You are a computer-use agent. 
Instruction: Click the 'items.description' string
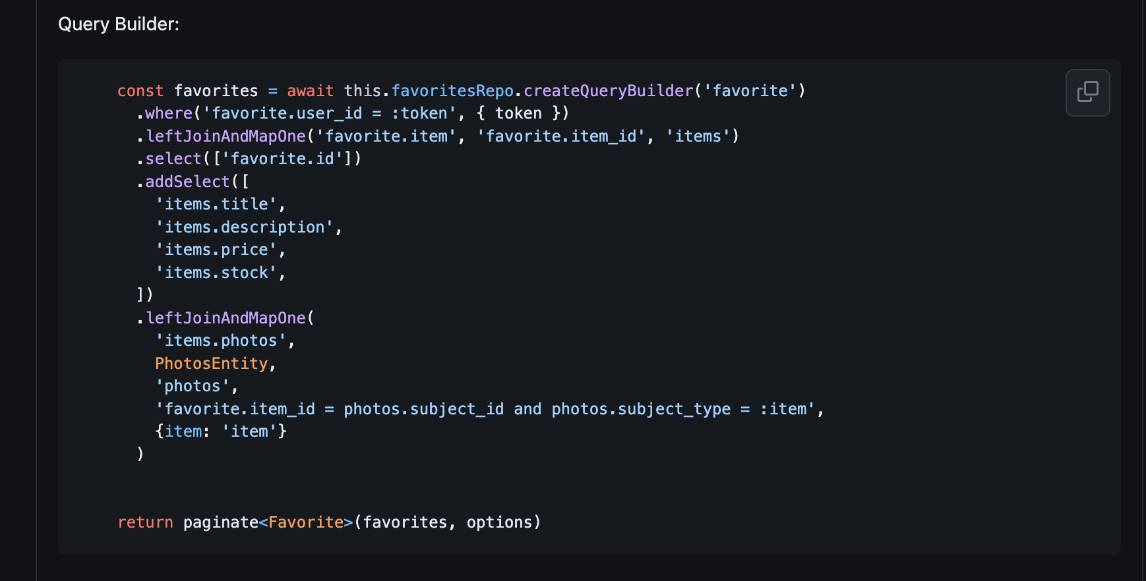tap(245, 227)
